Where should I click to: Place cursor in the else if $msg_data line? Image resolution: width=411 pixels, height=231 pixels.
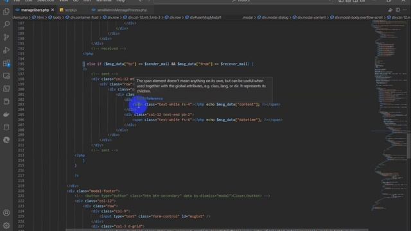168,64
